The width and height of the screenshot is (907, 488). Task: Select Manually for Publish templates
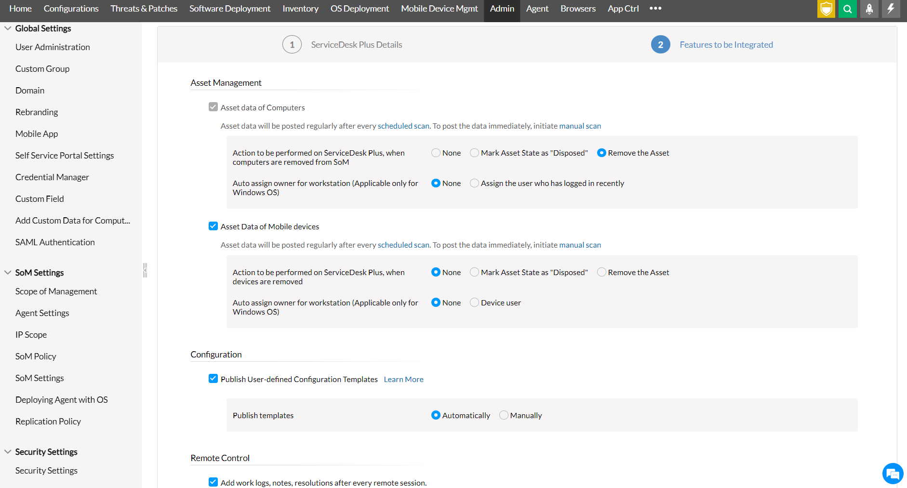point(504,415)
